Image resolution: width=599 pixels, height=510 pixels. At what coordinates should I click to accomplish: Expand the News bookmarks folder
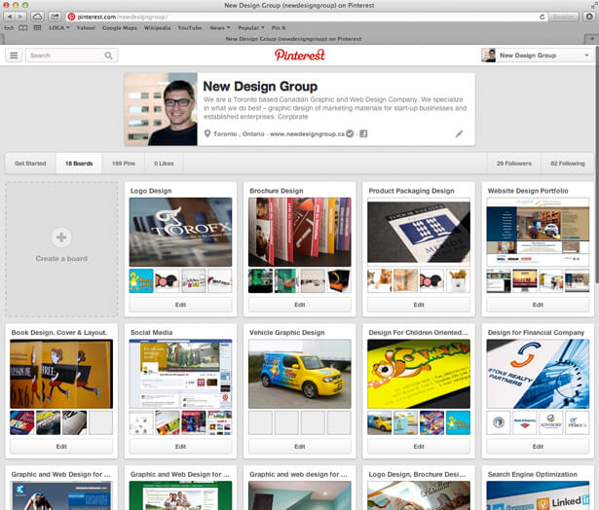click(x=220, y=28)
